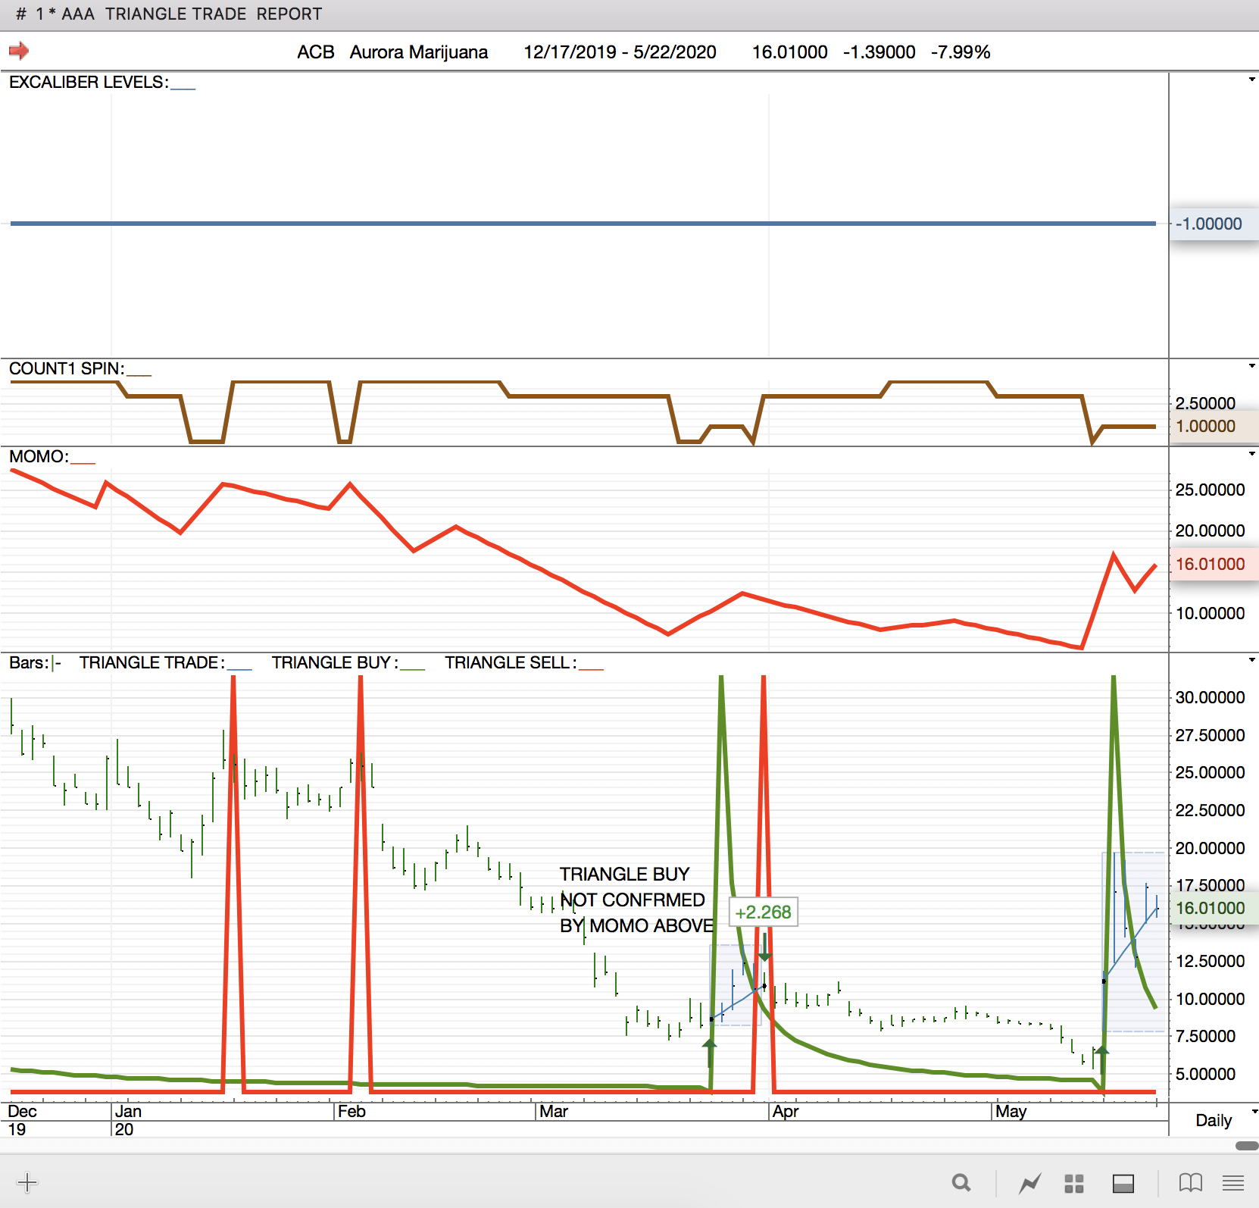Click the MOMO red line color swatch

click(x=83, y=460)
